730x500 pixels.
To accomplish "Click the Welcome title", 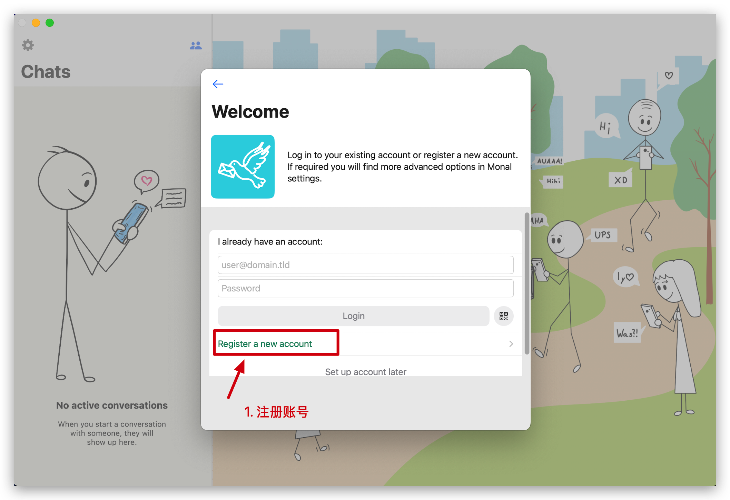I will tap(250, 112).
